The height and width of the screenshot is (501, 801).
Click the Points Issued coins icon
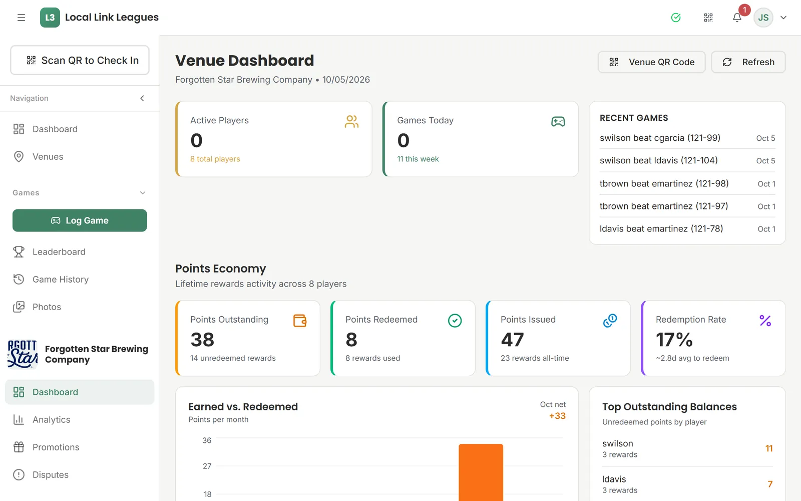pos(610,321)
